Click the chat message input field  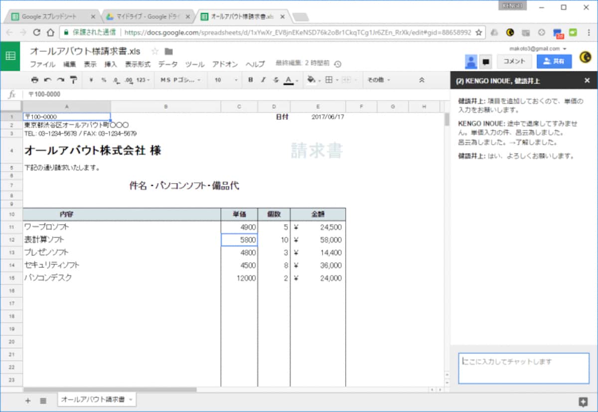pyautogui.click(x=524, y=368)
